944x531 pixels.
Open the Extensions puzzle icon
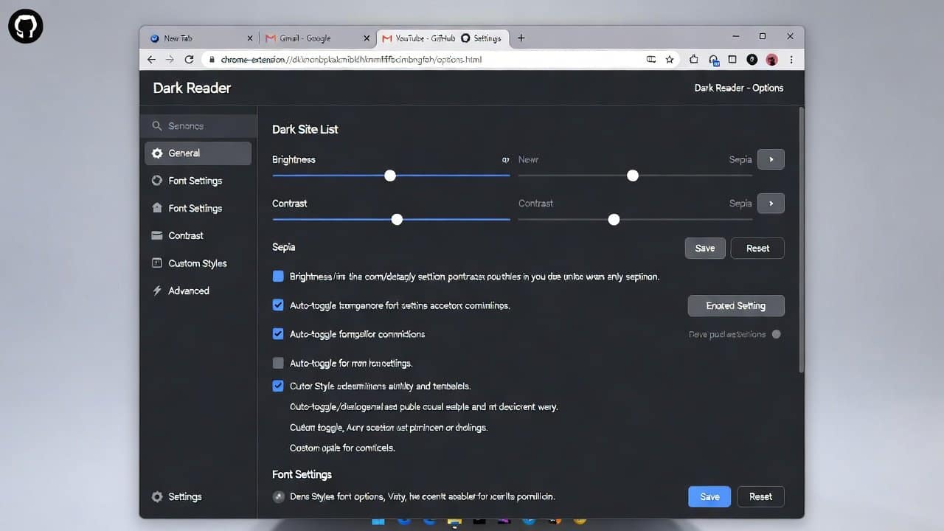point(694,59)
